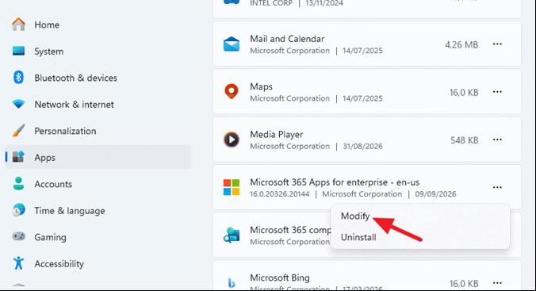Open the Bluetooth & devices icon
This screenshot has height=291, width=536.
18,78
